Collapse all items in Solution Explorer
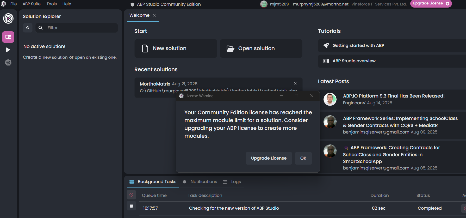 click(x=28, y=28)
